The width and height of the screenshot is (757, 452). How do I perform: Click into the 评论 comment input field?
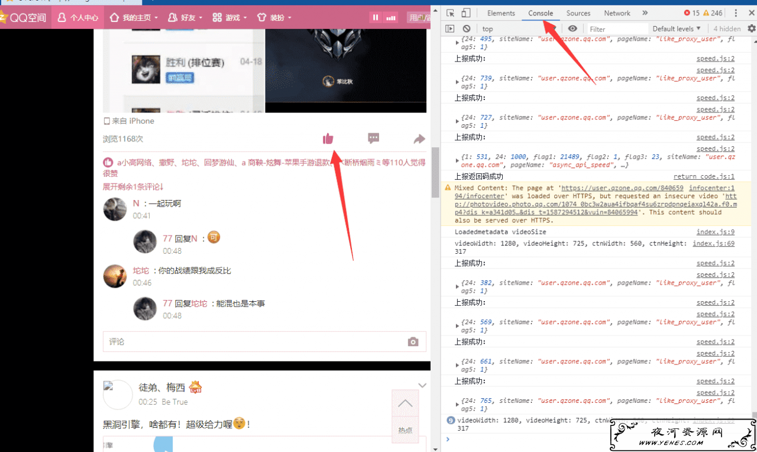(x=264, y=342)
